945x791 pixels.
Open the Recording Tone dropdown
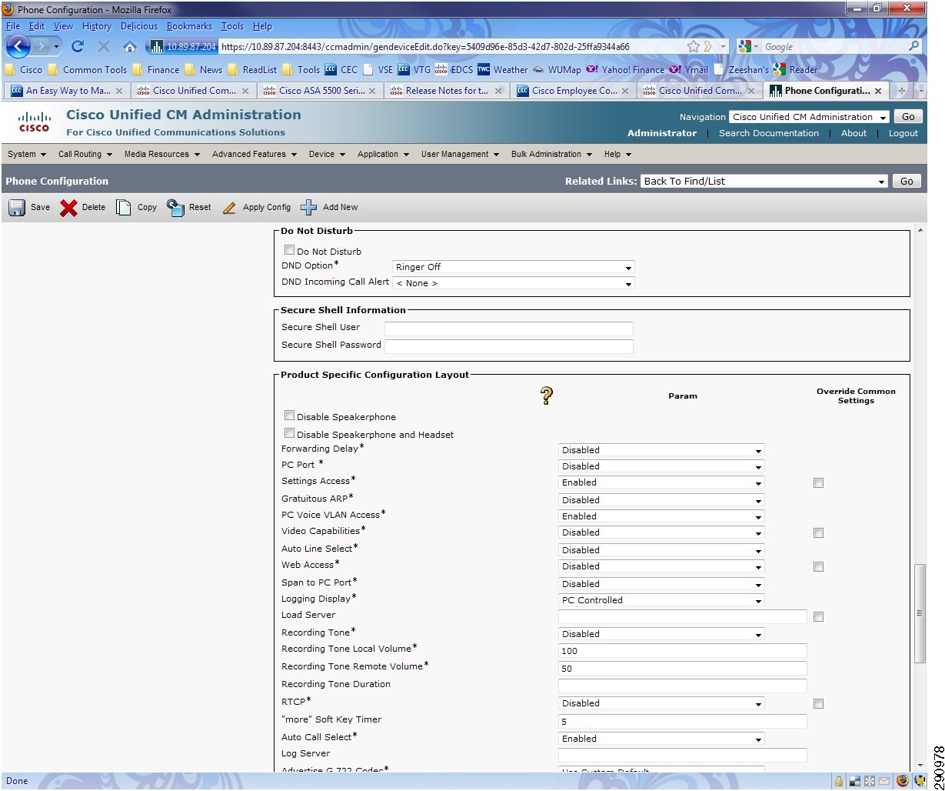pyautogui.click(x=661, y=634)
